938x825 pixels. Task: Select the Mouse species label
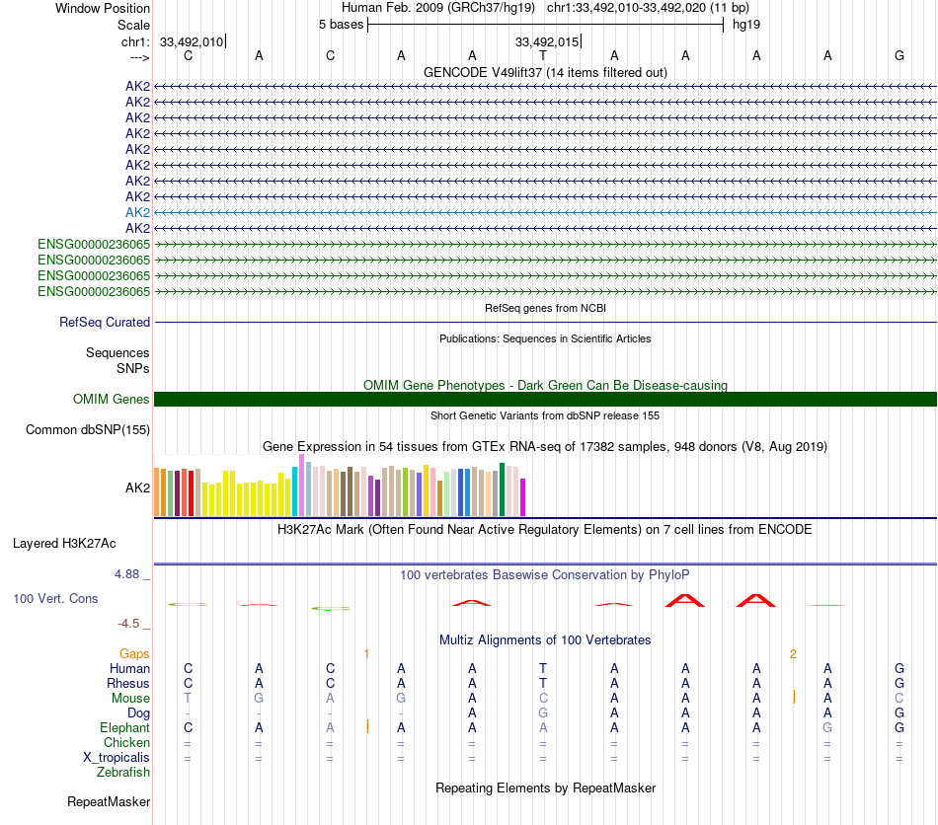(130, 699)
